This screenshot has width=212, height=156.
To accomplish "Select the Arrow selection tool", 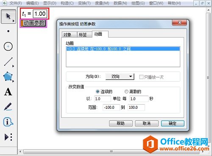I will [8, 16].
